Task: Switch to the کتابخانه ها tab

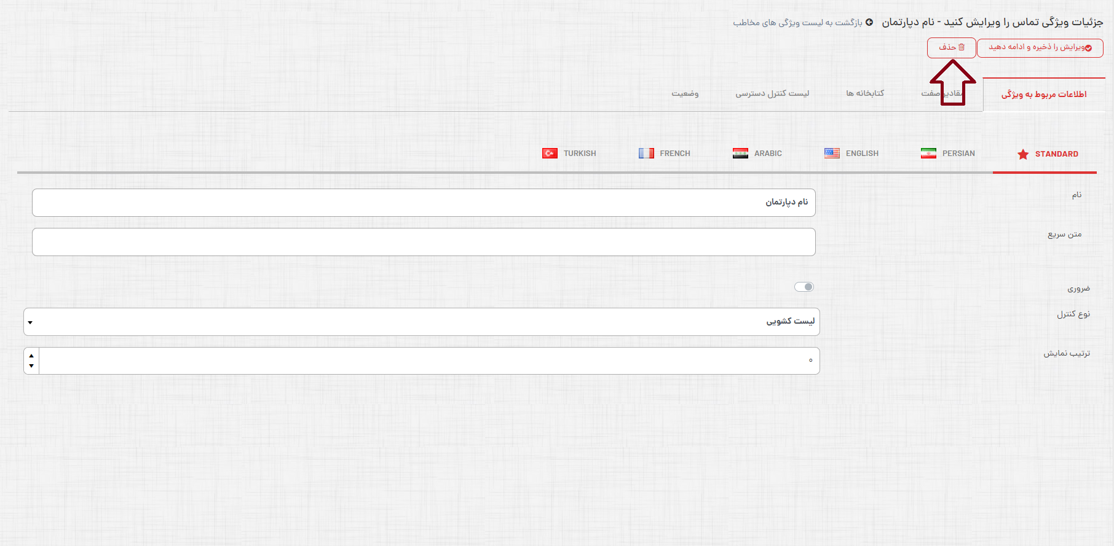Action: pyautogui.click(x=864, y=93)
